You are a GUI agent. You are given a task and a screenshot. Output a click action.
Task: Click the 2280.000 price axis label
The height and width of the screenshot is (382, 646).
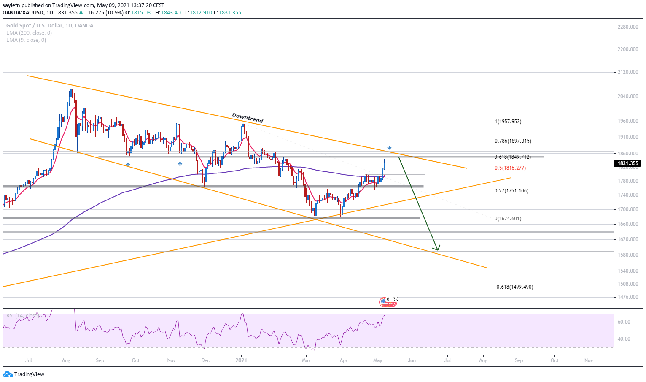tap(628, 27)
